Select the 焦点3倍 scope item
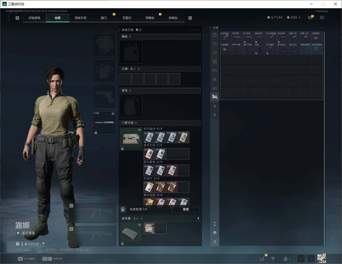The width and height of the screenshot is (342, 264). point(283,38)
